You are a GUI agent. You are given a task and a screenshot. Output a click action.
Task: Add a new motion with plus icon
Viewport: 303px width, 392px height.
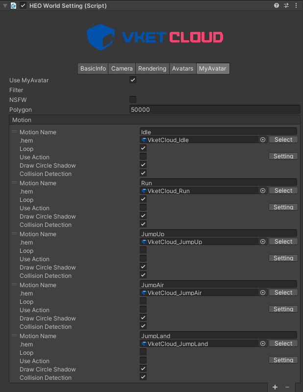click(275, 387)
